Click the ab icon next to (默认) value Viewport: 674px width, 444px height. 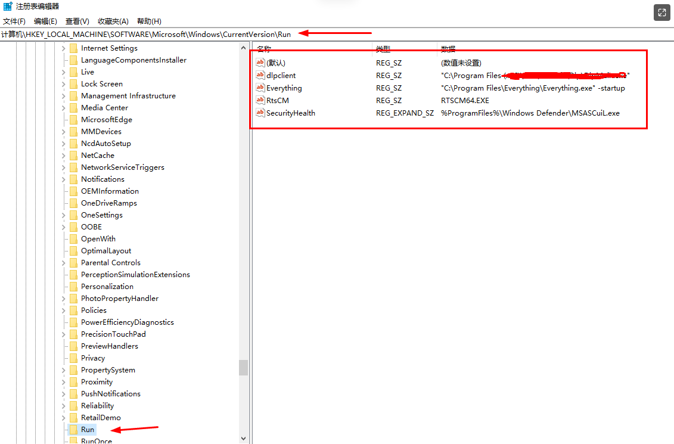coord(260,63)
